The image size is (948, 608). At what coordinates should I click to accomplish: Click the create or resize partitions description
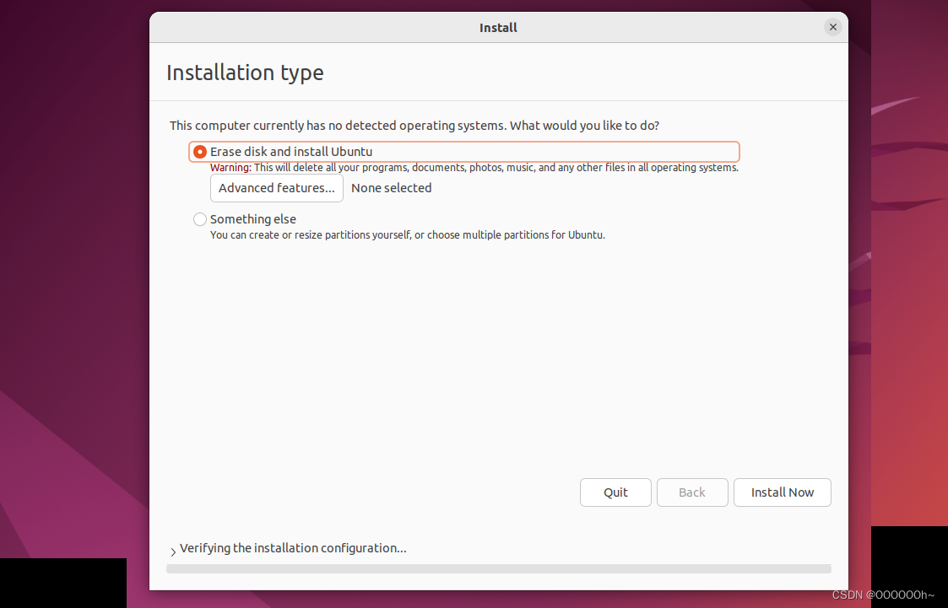tap(408, 235)
